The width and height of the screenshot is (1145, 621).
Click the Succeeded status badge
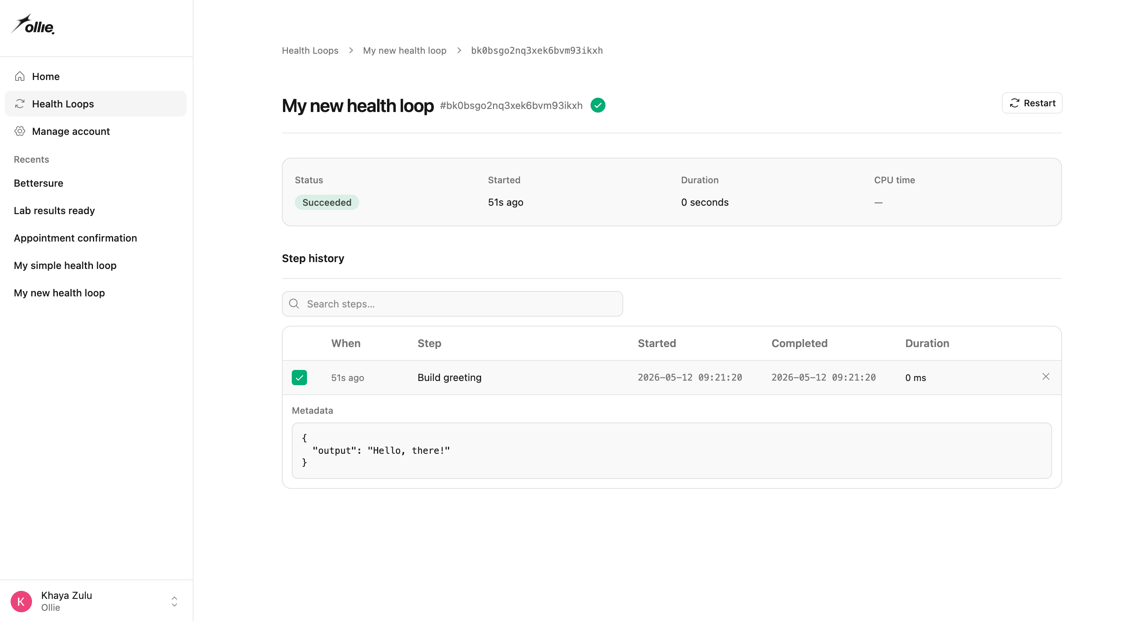(x=327, y=203)
